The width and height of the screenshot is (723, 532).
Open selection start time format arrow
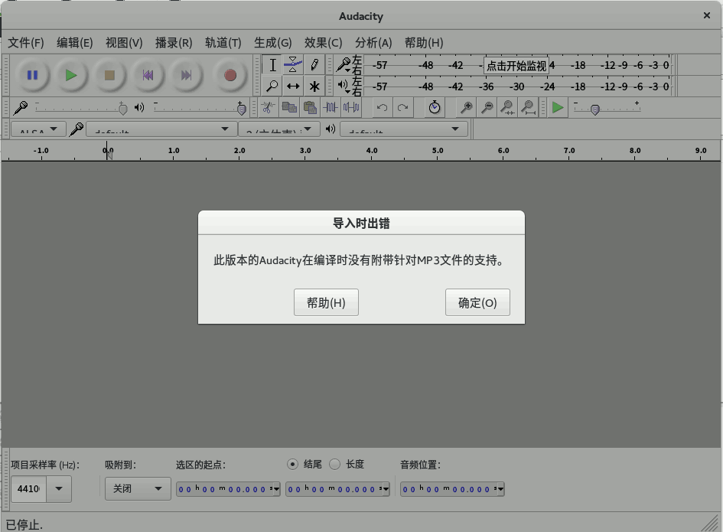(275, 488)
